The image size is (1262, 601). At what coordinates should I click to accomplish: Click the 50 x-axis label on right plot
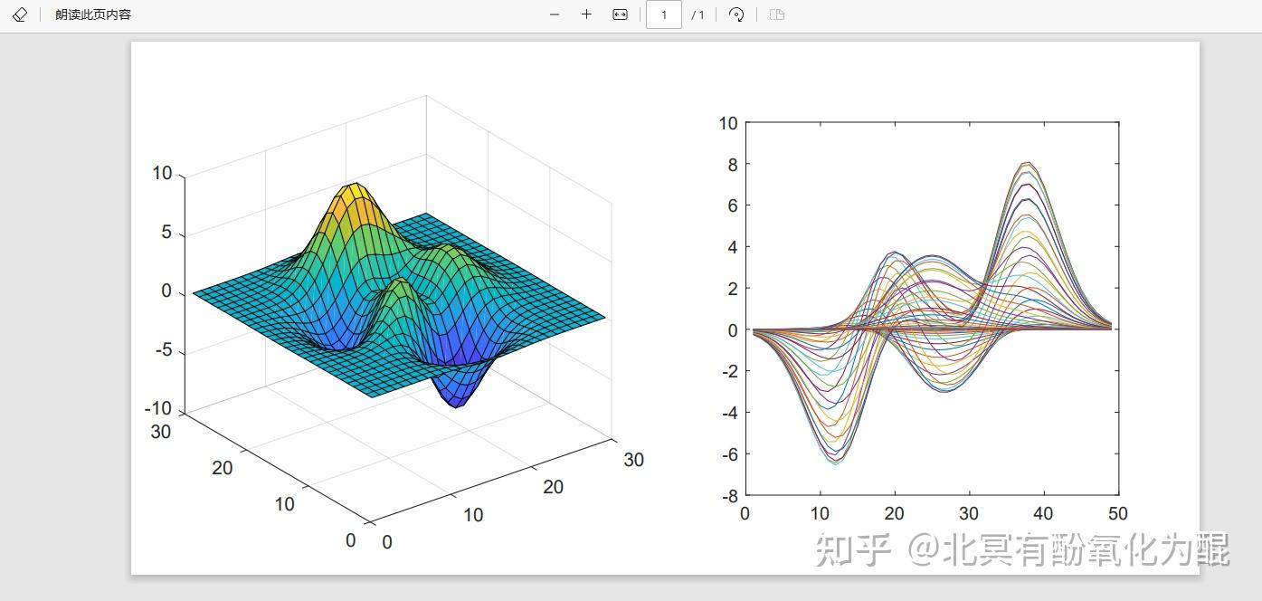click(x=1118, y=513)
